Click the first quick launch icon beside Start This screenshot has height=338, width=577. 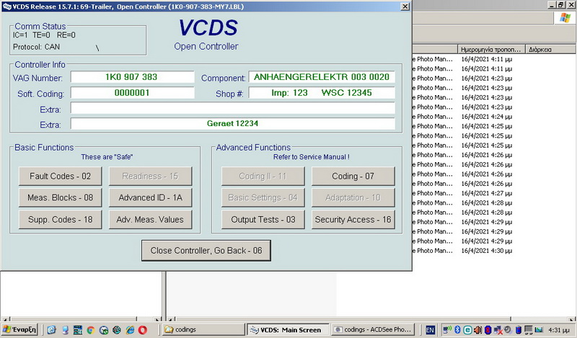point(51,330)
